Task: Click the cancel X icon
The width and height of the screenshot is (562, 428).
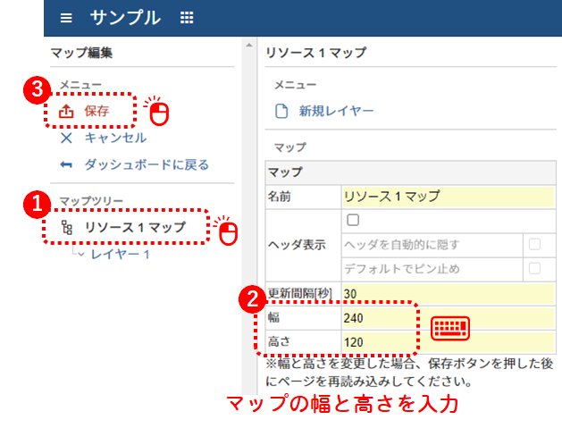Action: point(66,138)
